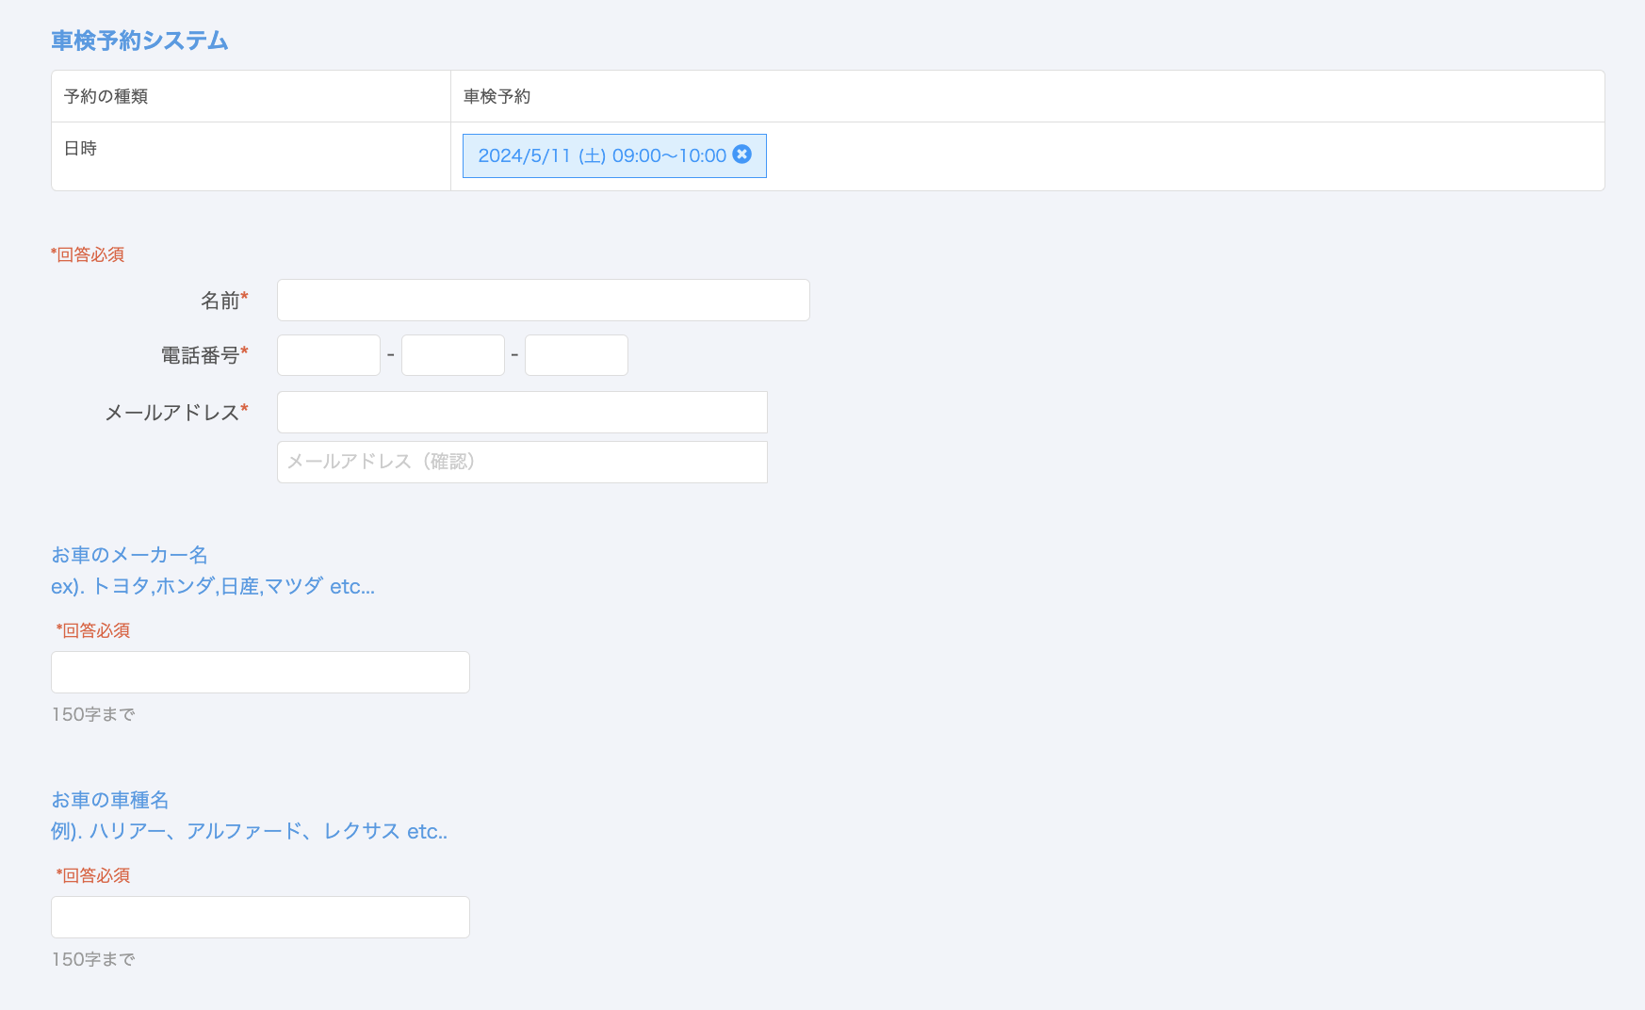Select the 予約の種類 table cell
This screenshot has width=1645, height=1010.
[x=106, y=96]
